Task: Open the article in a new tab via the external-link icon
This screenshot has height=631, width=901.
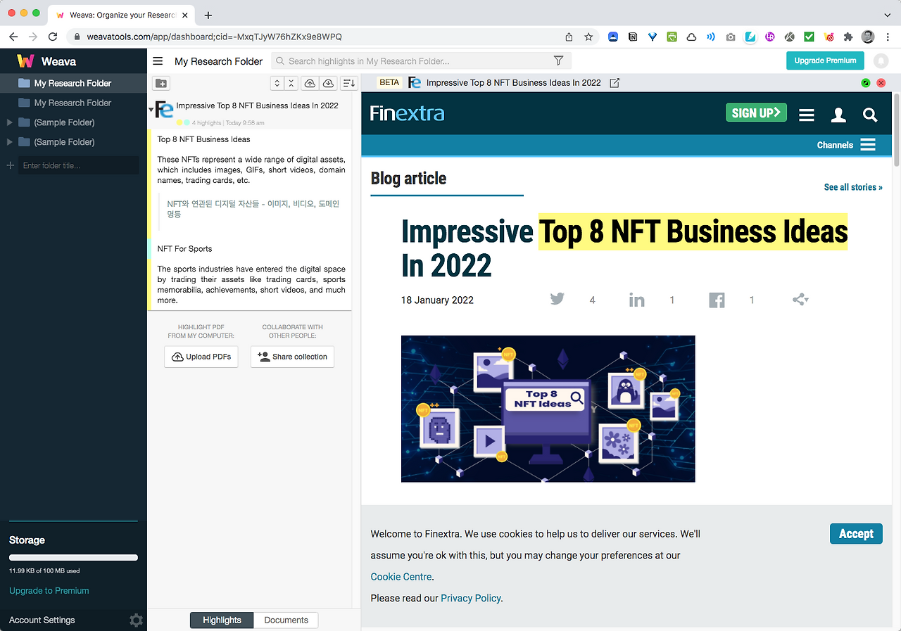Action: [615, 82]
